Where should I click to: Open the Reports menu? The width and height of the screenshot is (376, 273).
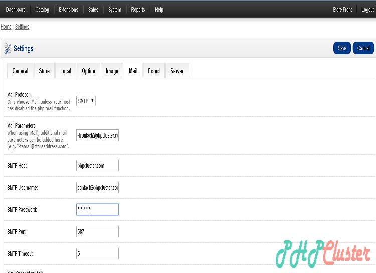138,10
